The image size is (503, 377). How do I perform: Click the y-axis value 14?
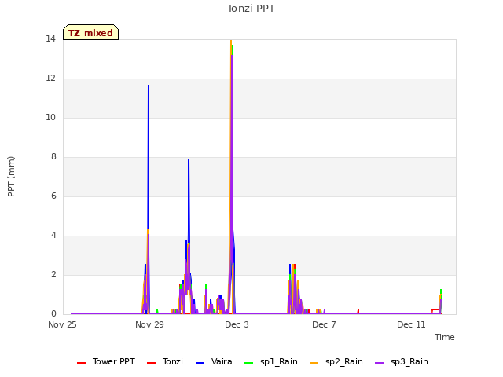tap(50, 39)
